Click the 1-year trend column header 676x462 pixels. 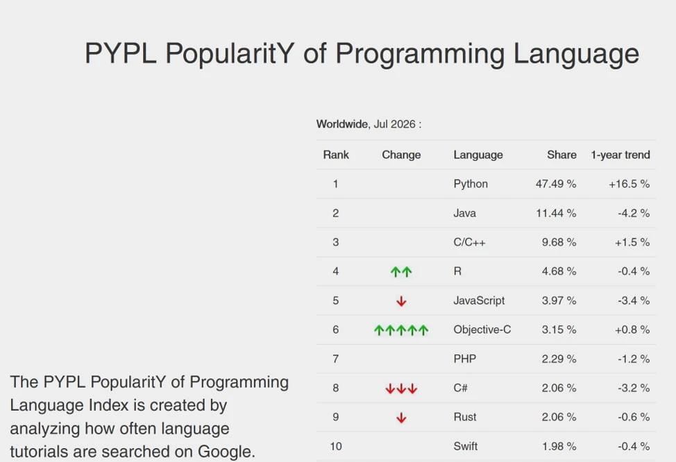tap(620, 155)
